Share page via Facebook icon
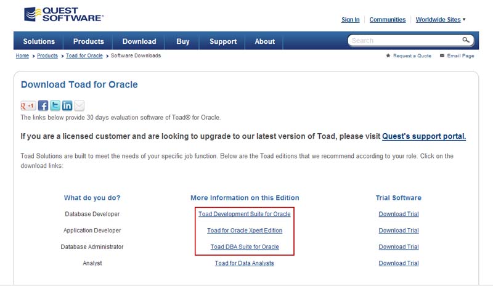493x286 pixels. point(43,105)
